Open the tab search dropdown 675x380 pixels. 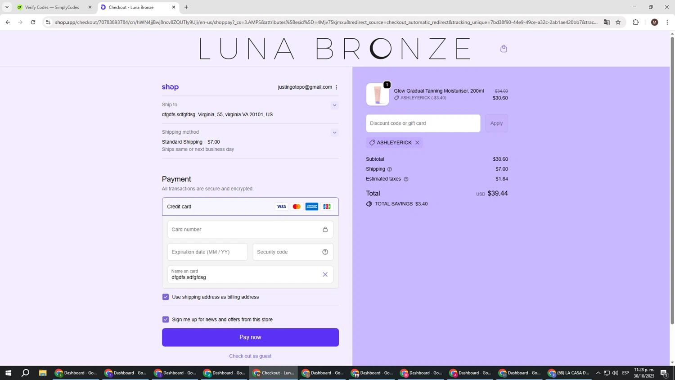click(x=7, y=7)
